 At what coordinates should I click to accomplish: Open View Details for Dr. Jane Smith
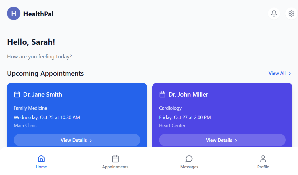click(77, 140)
